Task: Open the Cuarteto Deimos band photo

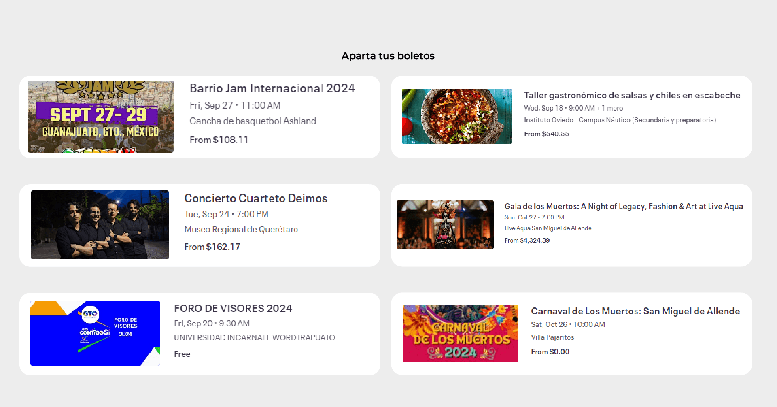Action: [100, 225]
